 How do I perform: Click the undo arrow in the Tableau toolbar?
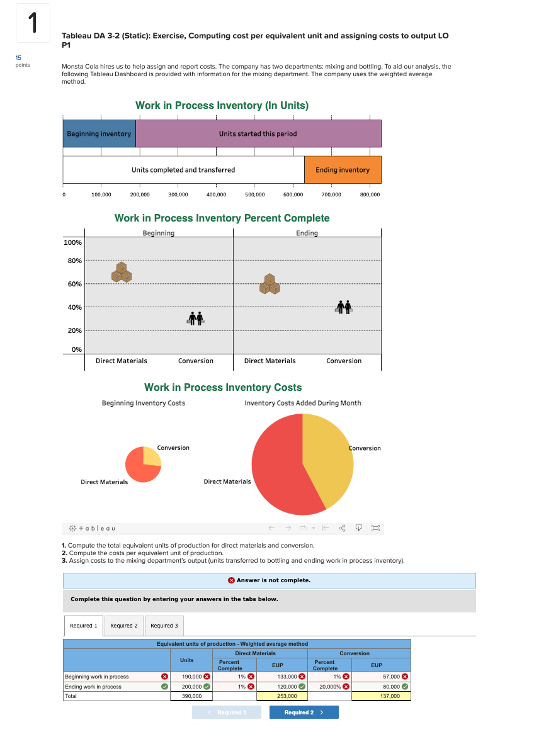click(271, 528)
